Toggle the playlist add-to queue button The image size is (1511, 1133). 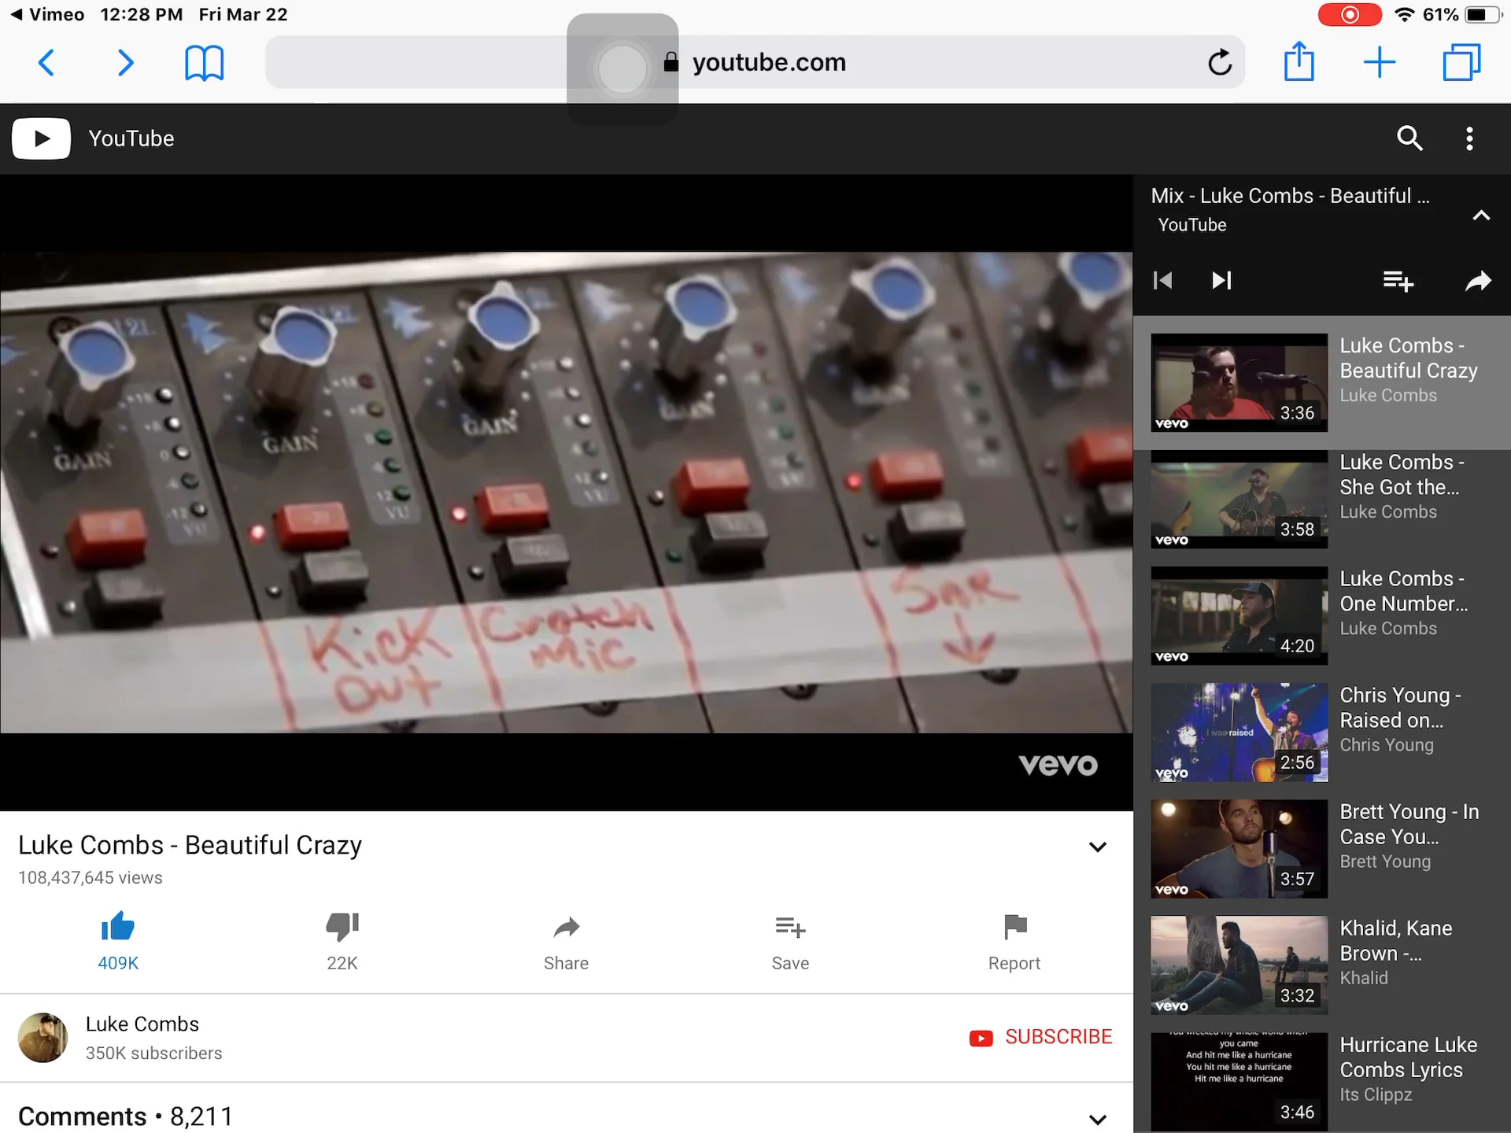tap(1398, 281)
